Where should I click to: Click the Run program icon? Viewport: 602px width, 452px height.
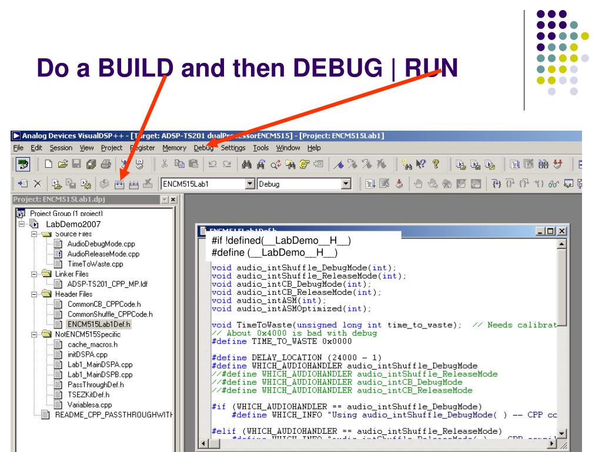coord(370,184)
